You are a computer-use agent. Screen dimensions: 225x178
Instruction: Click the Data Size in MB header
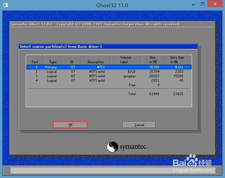point(177,60)
